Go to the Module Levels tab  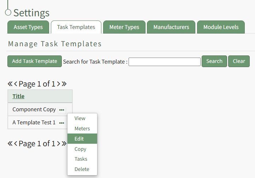tap(221, 27)
